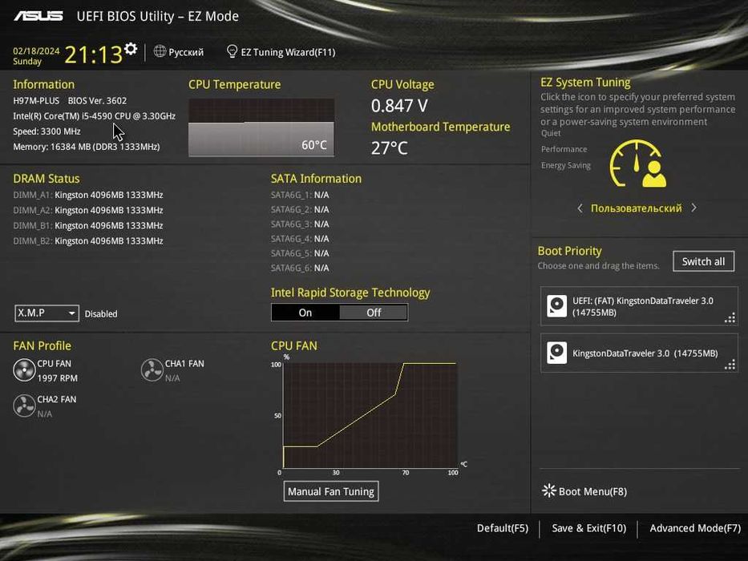Click the CHA1 FAN icon
The width and height of the screenshot is (748, 561).
pos(152,370)
